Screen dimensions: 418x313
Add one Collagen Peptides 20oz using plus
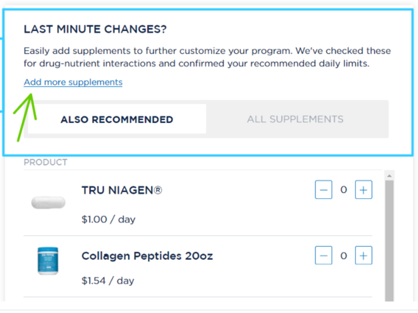363,255
